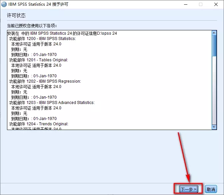Click first 到期日期 01-Jan-1970 line
Screen dimensions: 224x195
pos(34,55)
